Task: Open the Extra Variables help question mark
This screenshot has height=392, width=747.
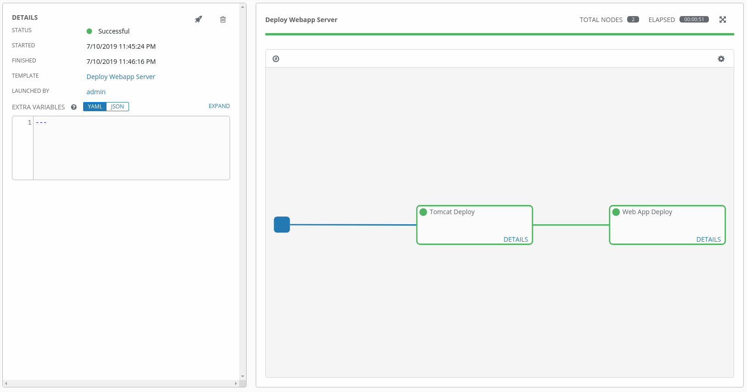Action: tap(73, 107)
